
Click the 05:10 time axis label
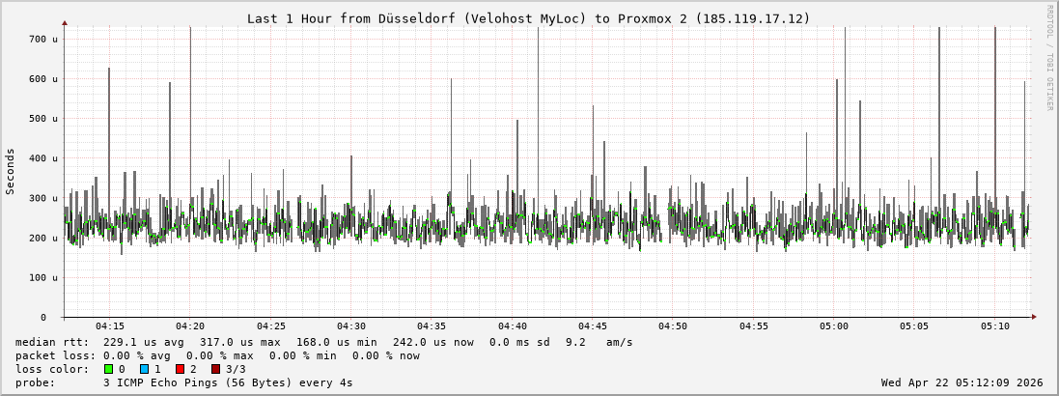coord(994,326)
